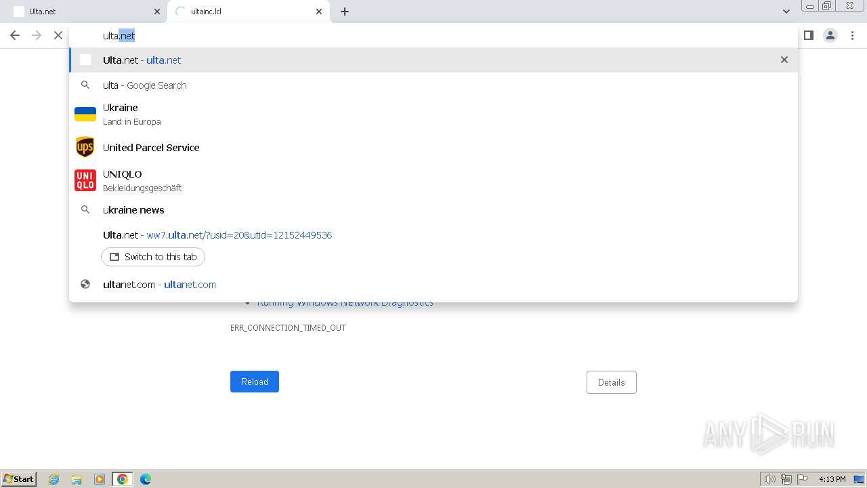Open a new tab
Viewport: 867px width, 488px height.
345,12
